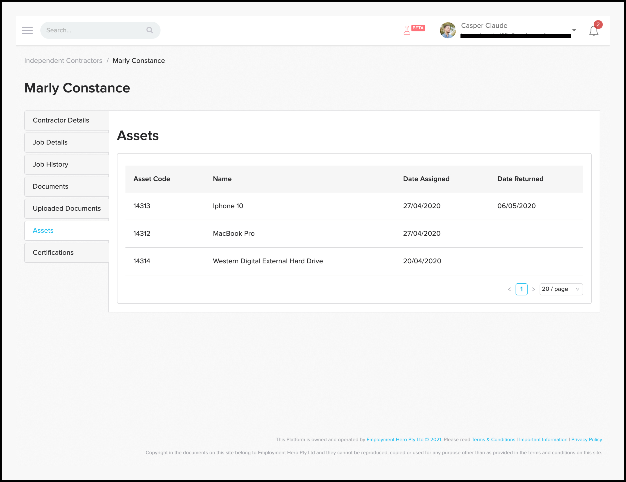Open the notifications bell
Viewport: 626px width, 482px height.
click(594, 31)
